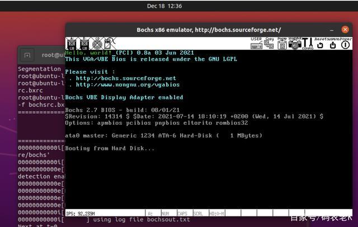Click the CAPS lock status indicator
This screenshot has height=227, width=358.
click(185, 214)
